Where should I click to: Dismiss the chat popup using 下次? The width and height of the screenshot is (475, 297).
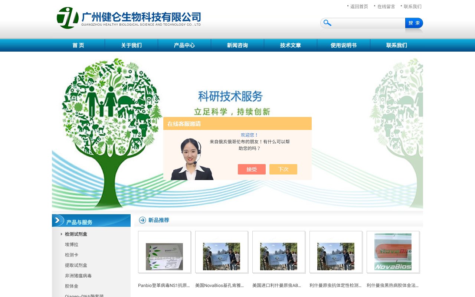pyautogui.click(x=283, y=169)
